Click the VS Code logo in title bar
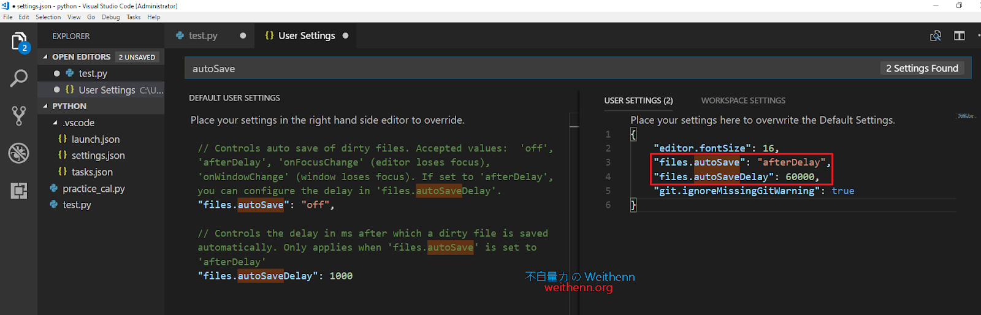The height and width of the screenshot is (315, 981). pos(5,6)
